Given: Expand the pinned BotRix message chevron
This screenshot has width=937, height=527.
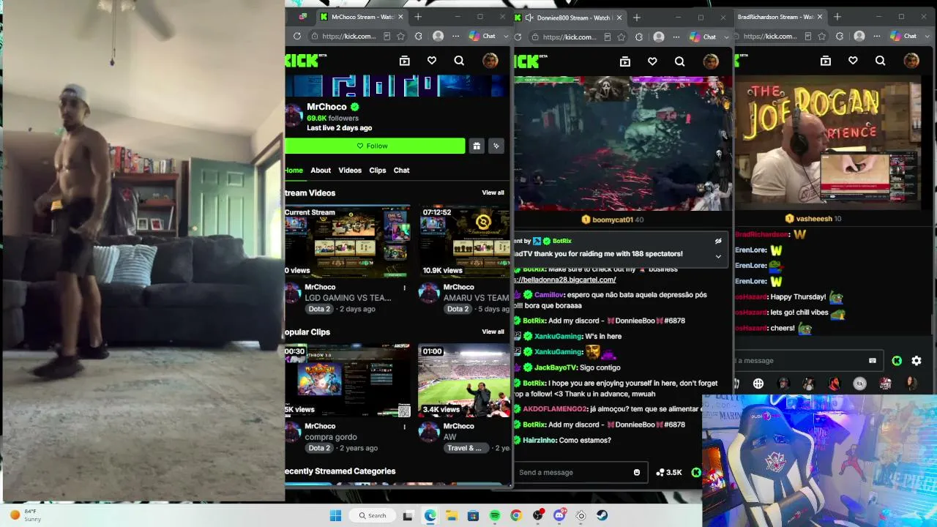Looking at the screenshot, I should (x=718, y=256).
